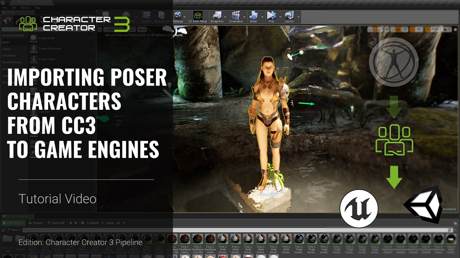The image size is (460, 258).
Task: Open the Blueprints toolbar button
Action: (x=217, y=17)
